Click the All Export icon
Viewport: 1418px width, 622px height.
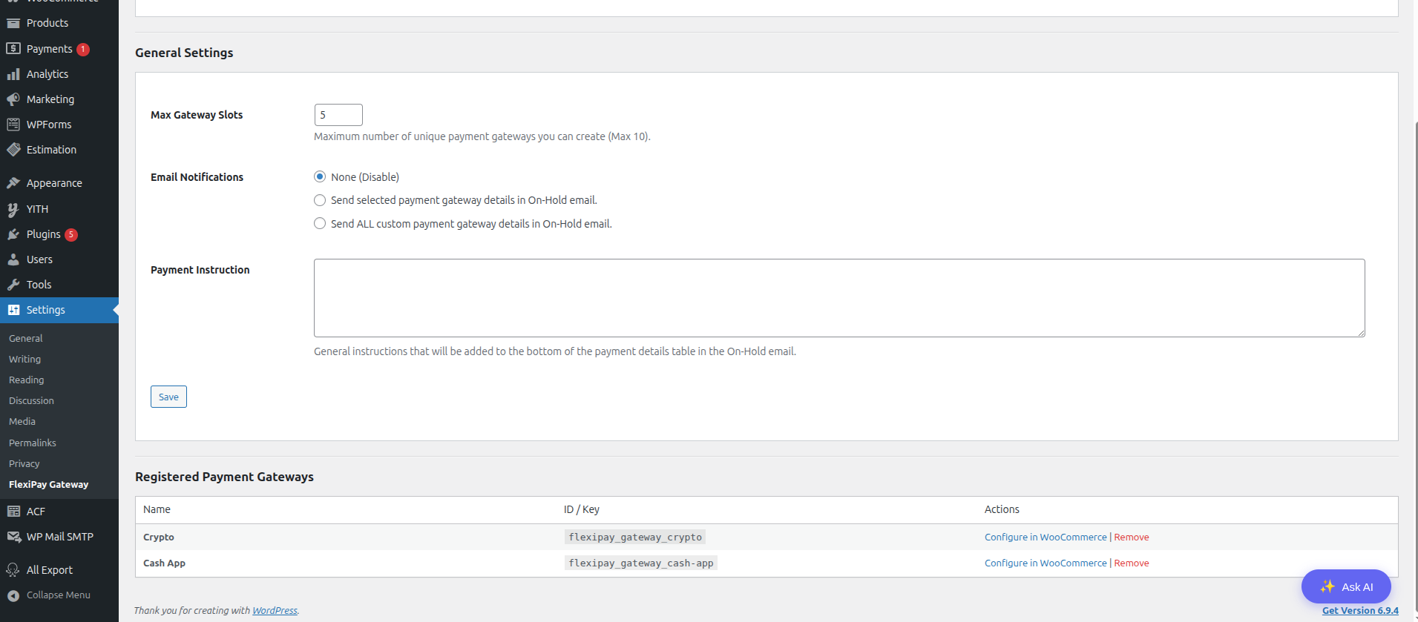[13, 570]
